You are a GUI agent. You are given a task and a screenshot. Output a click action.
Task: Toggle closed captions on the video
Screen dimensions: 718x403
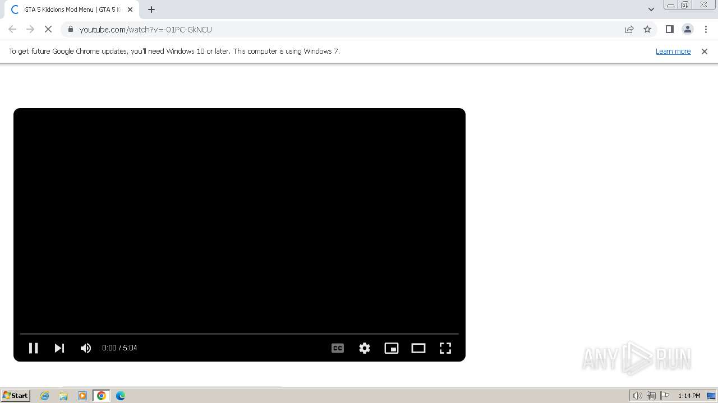pos(338,348)
